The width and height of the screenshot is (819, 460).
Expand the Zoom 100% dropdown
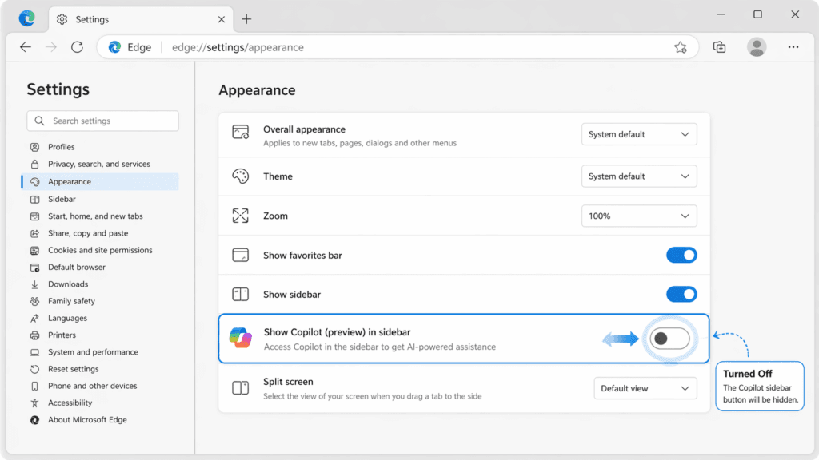tap(639, 216)
